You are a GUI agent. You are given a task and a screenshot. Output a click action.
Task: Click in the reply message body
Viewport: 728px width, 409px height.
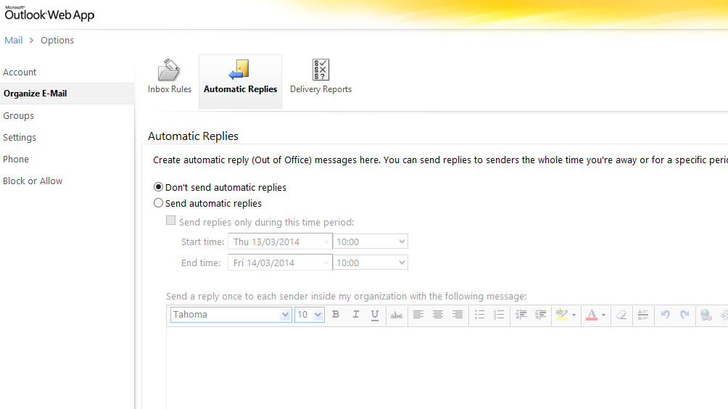[447, 368]
